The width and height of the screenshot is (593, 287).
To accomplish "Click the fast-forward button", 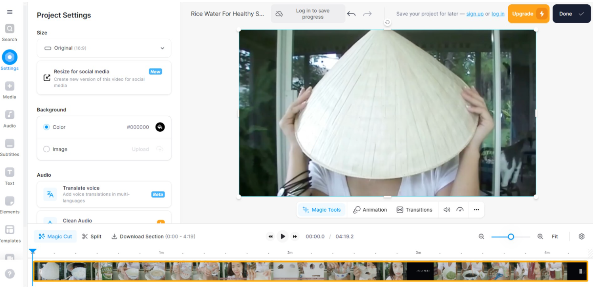I will pos(295,237).
